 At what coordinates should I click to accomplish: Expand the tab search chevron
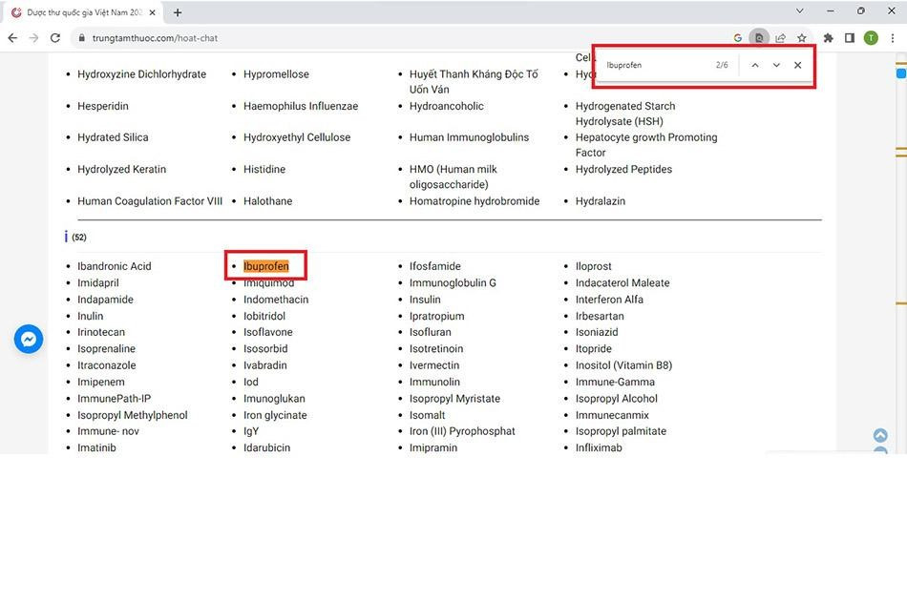point(800,11)
